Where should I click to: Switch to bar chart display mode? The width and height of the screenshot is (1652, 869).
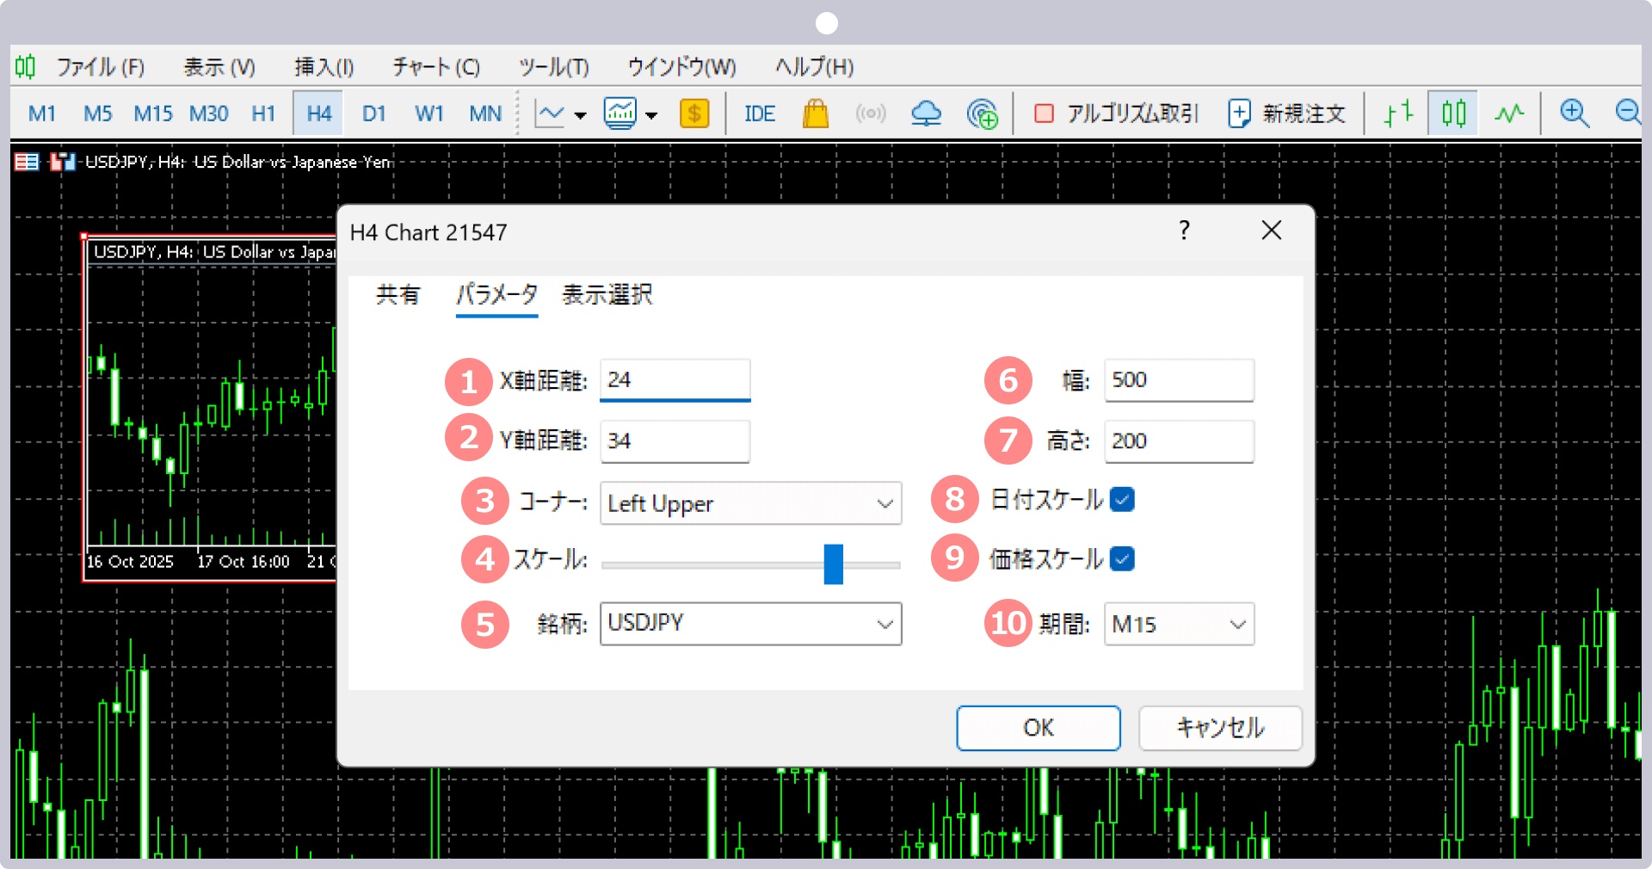pos(1396,113)
